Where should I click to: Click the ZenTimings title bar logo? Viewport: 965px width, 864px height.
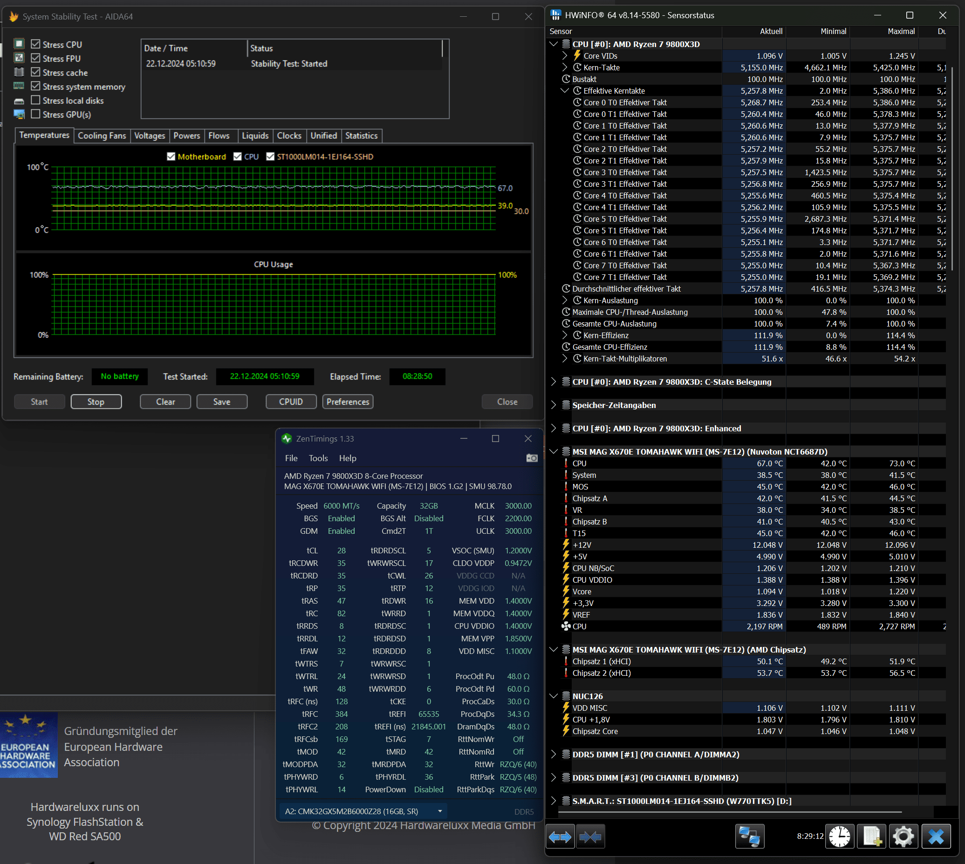coord(287,439)
